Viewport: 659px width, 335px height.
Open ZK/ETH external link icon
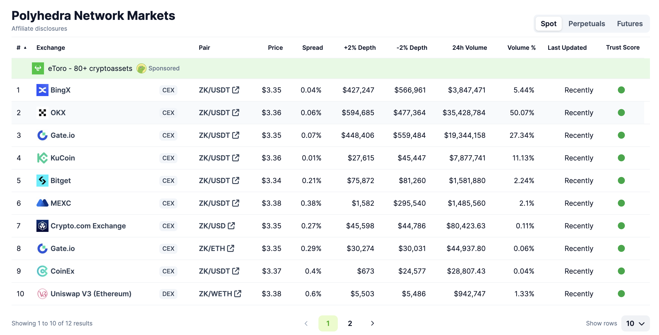click(230, 248)
